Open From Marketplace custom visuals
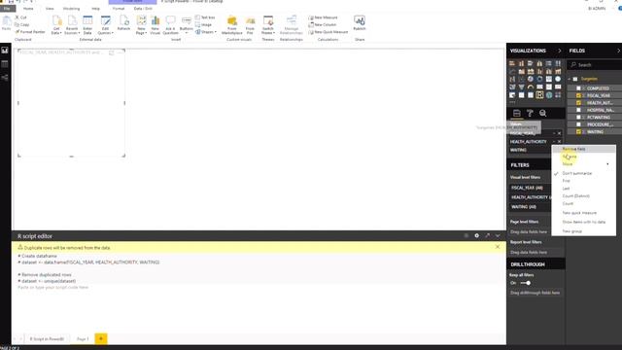Image resolution: width=622 pixels, height=350 pixels. pos(232,25)
